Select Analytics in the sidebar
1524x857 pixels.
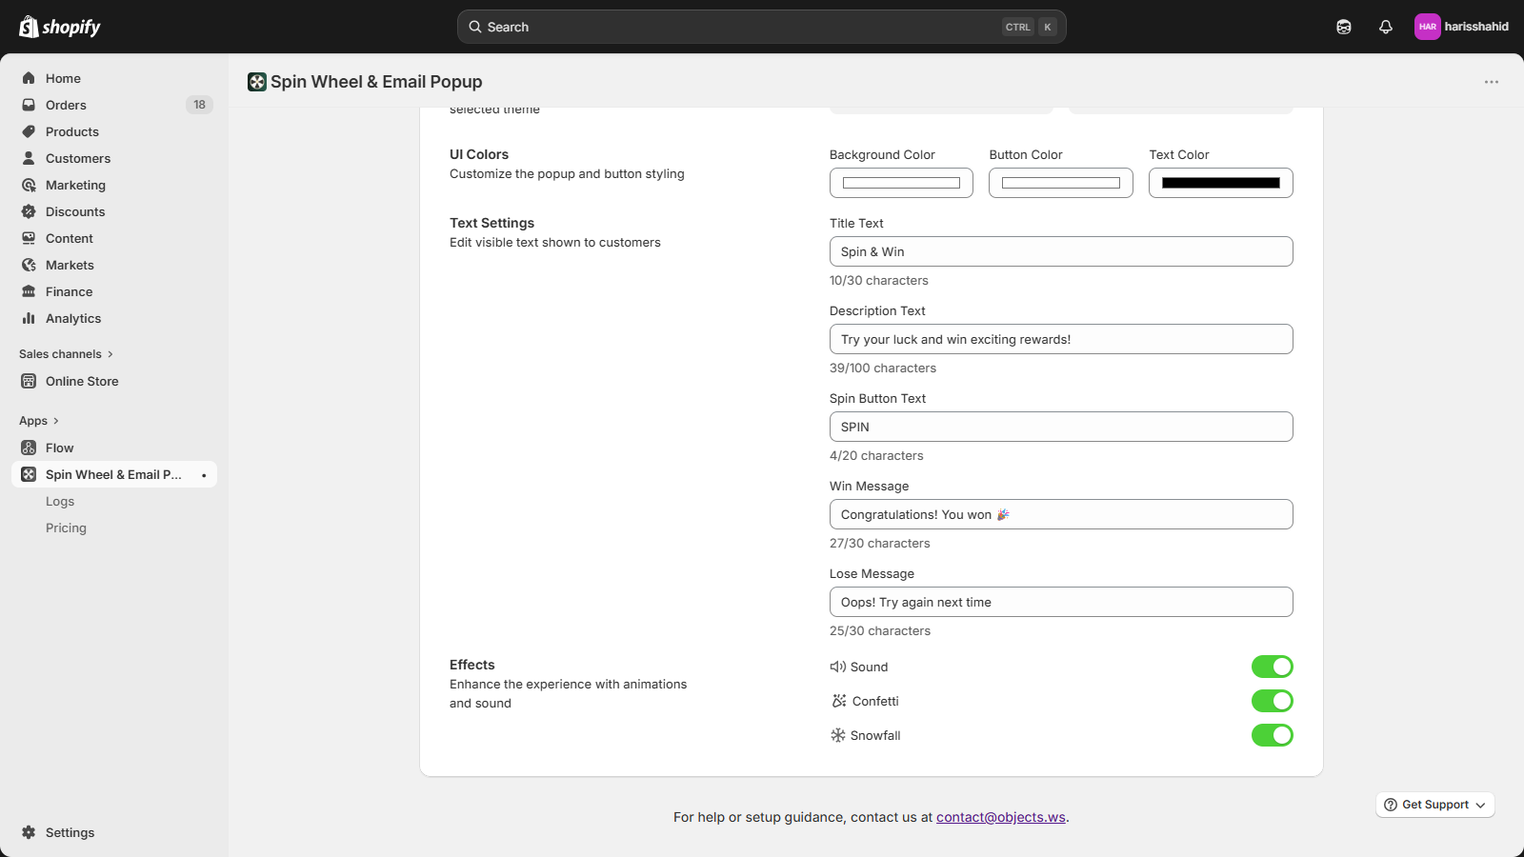pos(73,318)
